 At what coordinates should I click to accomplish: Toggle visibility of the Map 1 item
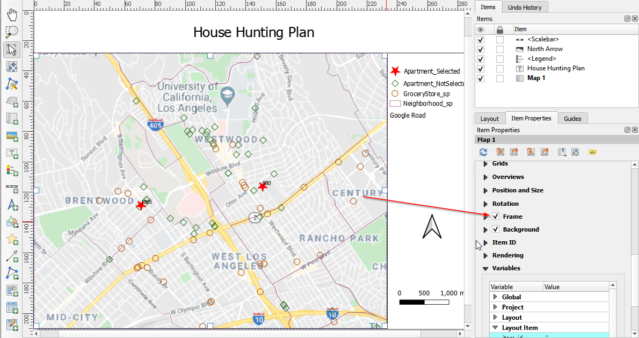[x=481, y=78]
